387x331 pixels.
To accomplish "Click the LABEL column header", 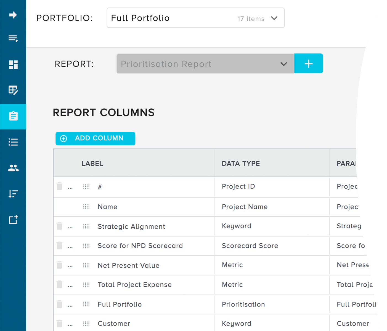I will (x=92, y=164).
